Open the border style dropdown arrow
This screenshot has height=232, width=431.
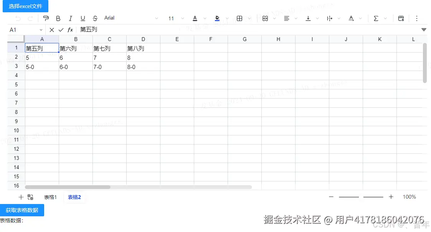pyautogui.click(x=249, y=18)
